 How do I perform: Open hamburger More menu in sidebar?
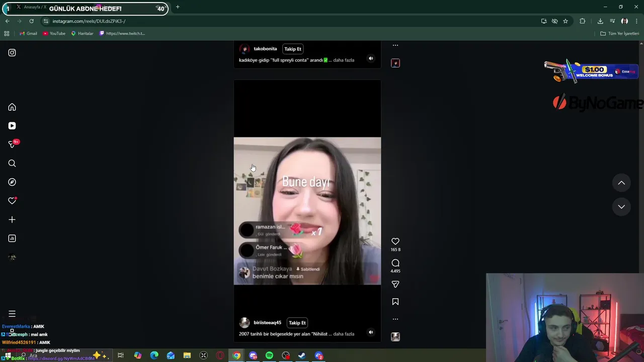tap(12, 314)
